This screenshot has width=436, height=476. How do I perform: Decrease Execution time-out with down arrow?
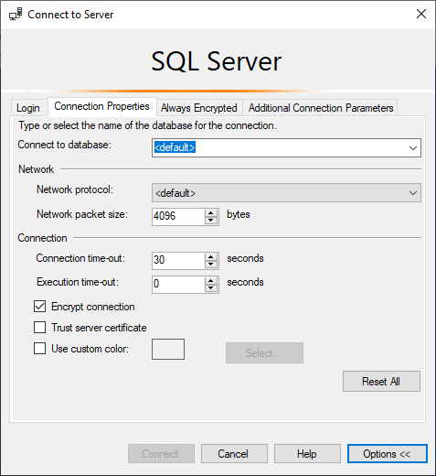(211, 288)
